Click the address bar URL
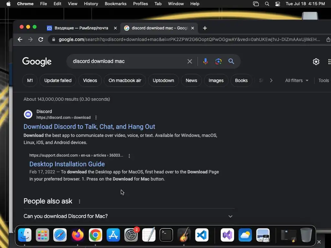The image size is (331, 248). (x=189, y=39)
